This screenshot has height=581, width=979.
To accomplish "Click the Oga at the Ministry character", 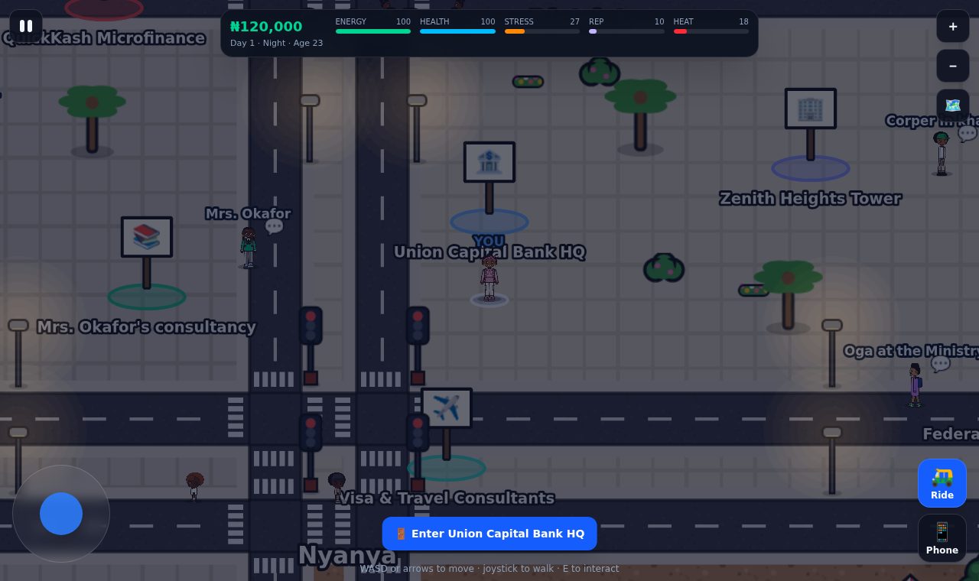I will pyautogui.click(x=915, y=385).
